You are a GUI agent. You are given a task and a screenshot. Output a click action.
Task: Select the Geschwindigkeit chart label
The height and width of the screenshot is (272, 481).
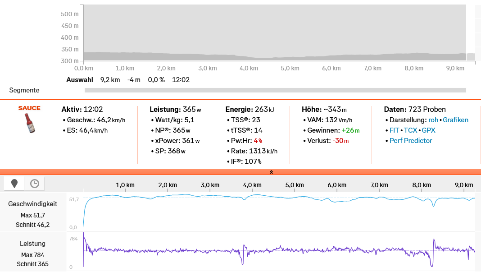click(x=32, y=204)
